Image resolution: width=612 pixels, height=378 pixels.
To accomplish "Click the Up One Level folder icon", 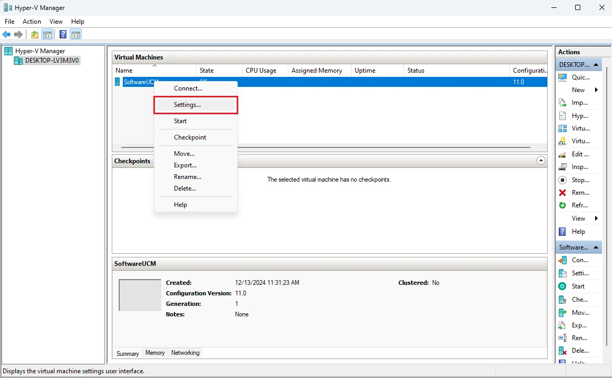I will click(35, 35).
